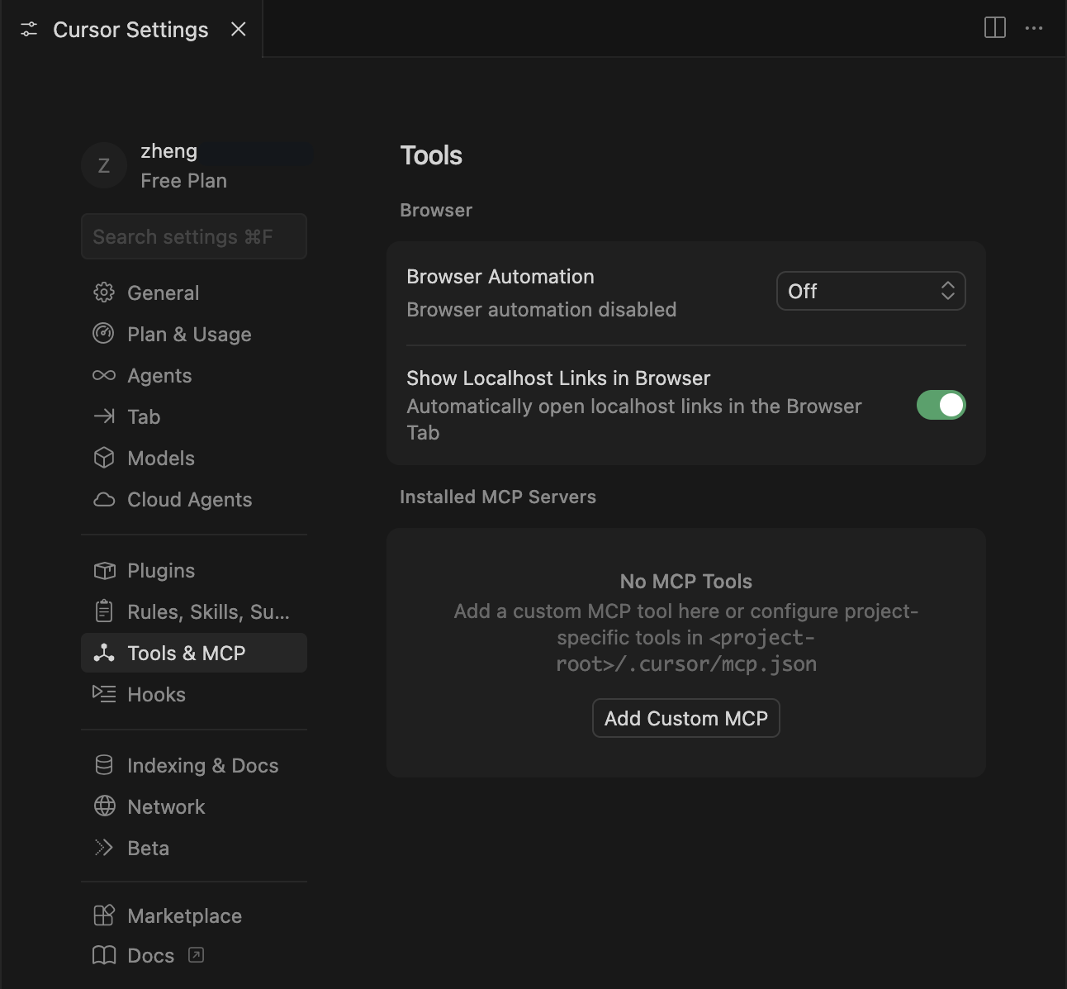Open the editor overflow menu with three dots
Screen dimensions: 1067x989
[1033, 28]
